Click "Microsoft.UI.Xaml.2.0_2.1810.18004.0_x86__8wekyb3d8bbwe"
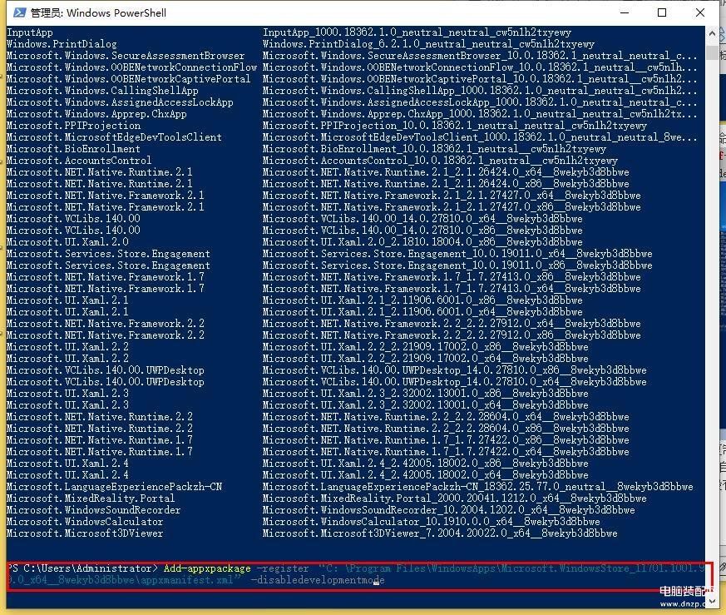The height and width of the screenshot is (615, 726). [x=422, y=242]
